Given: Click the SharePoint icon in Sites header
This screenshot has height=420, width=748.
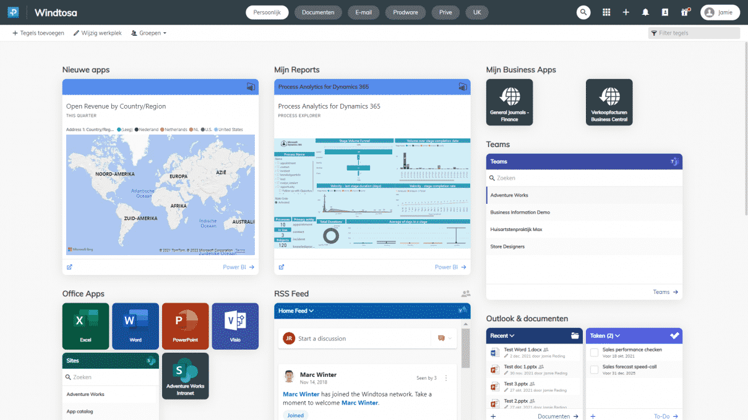Looking at the screenshot, I should [150, 361].
